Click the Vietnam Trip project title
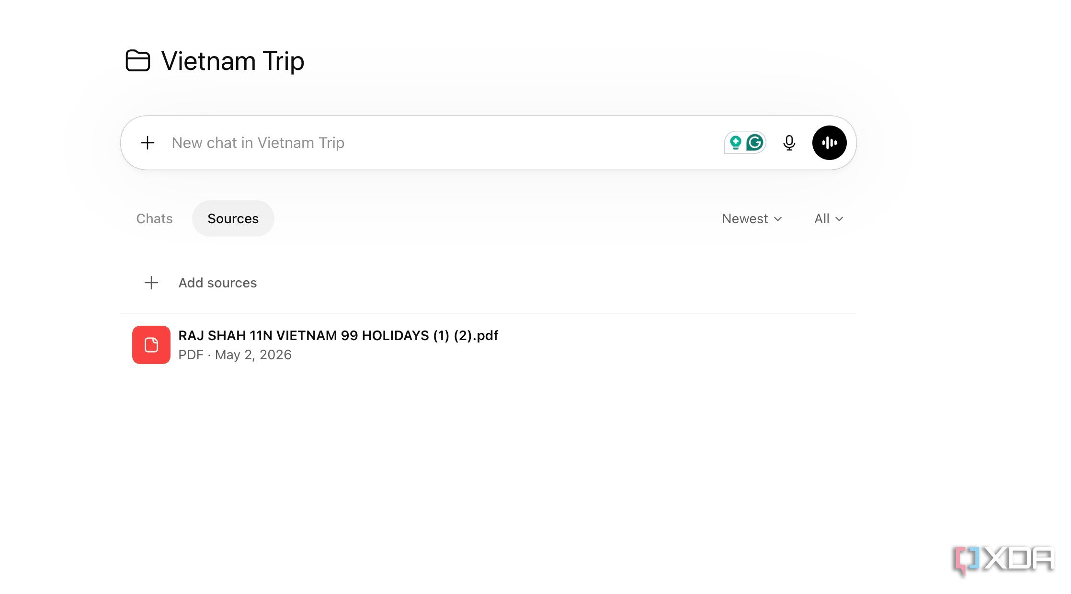Viewport: 1071px width, 594px height. point(233,61)
